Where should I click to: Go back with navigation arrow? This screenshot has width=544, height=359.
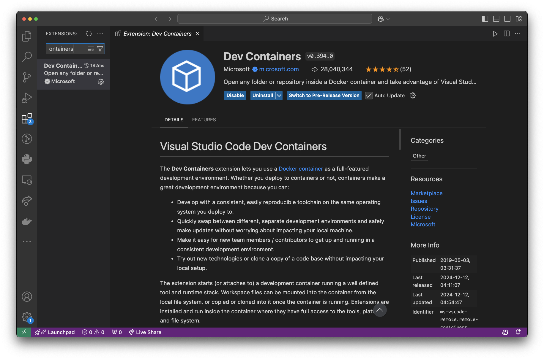(157, 19)
